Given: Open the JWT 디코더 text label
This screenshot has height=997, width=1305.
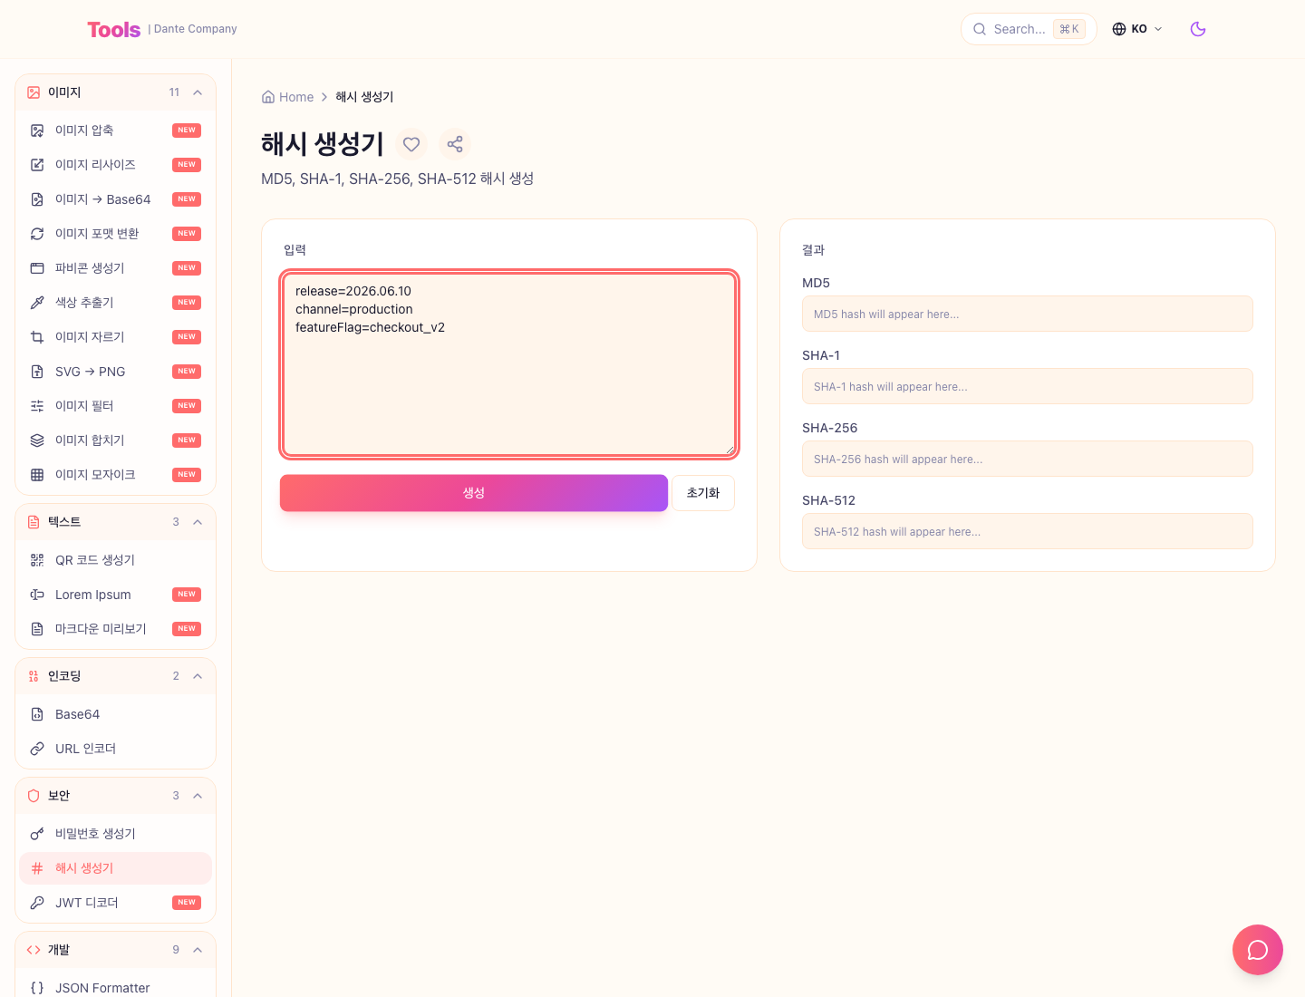Looking at the screenshot, I should pyautogui.click(x=87, y=903).
